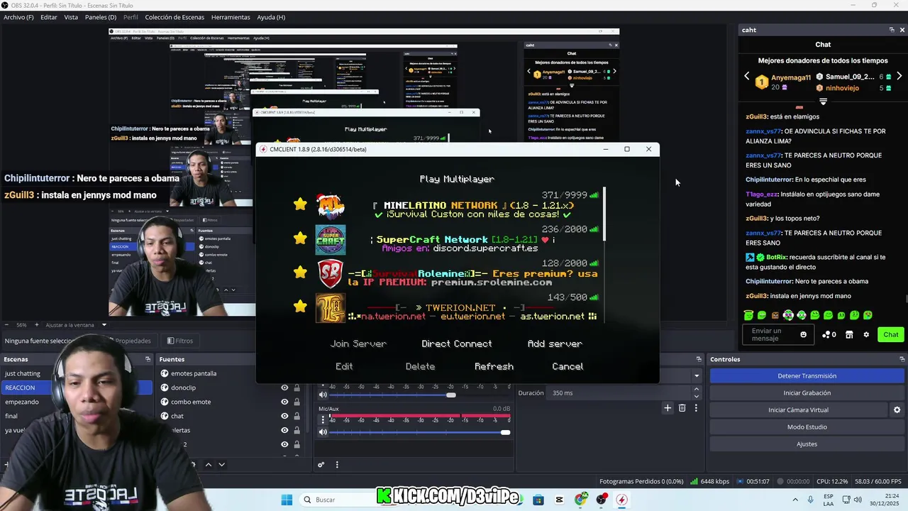Increase transition Duración stepper
The height and width of the screenshot is (511, 908).
click(696, 390)
